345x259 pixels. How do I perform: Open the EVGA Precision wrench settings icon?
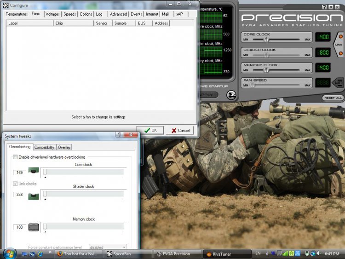coord(231,95)
